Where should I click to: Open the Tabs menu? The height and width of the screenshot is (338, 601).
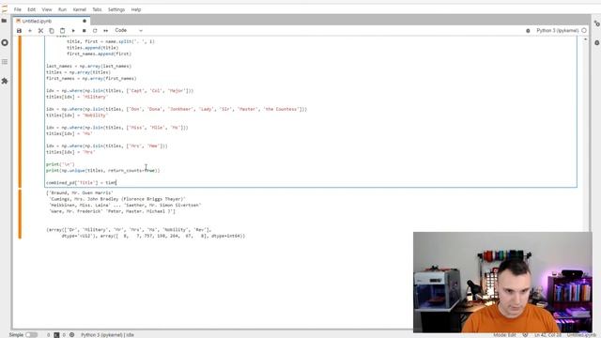[97, 9]
